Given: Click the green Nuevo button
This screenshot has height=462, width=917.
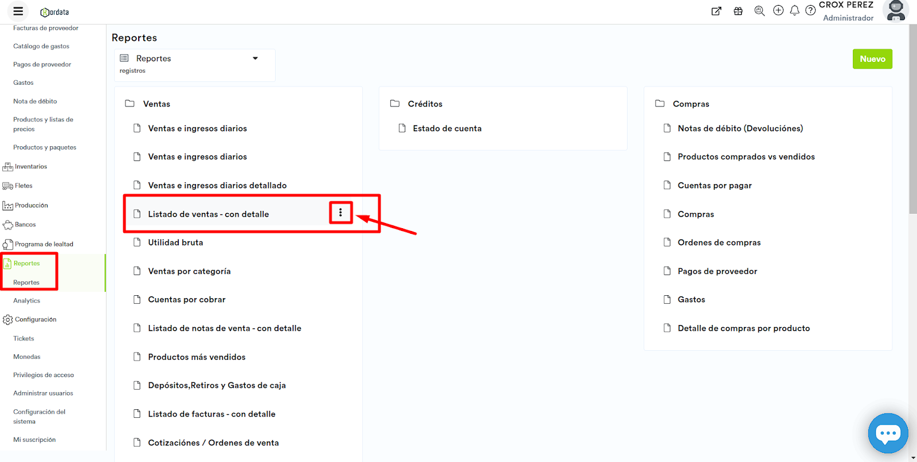Looking at the screenshot, I should tap(872, 59).
